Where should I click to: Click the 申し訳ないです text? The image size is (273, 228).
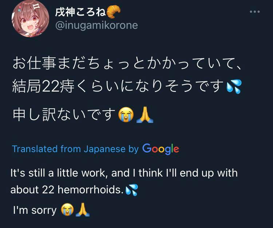64,115
